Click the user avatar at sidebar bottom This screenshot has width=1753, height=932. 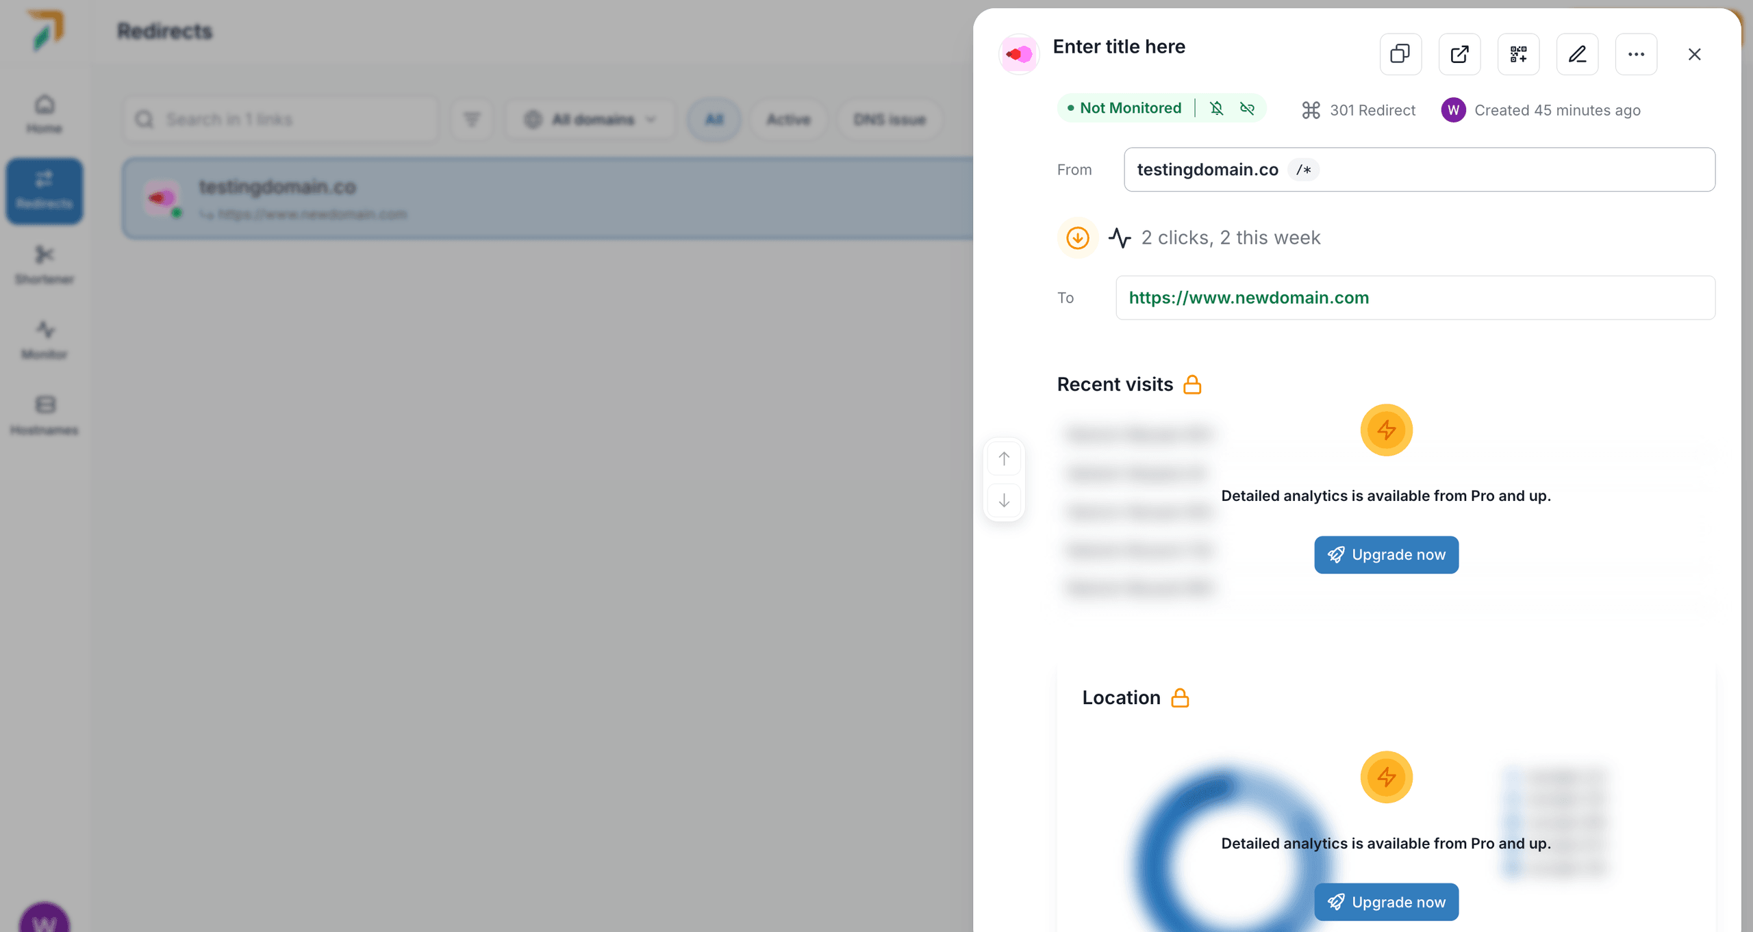45,919
